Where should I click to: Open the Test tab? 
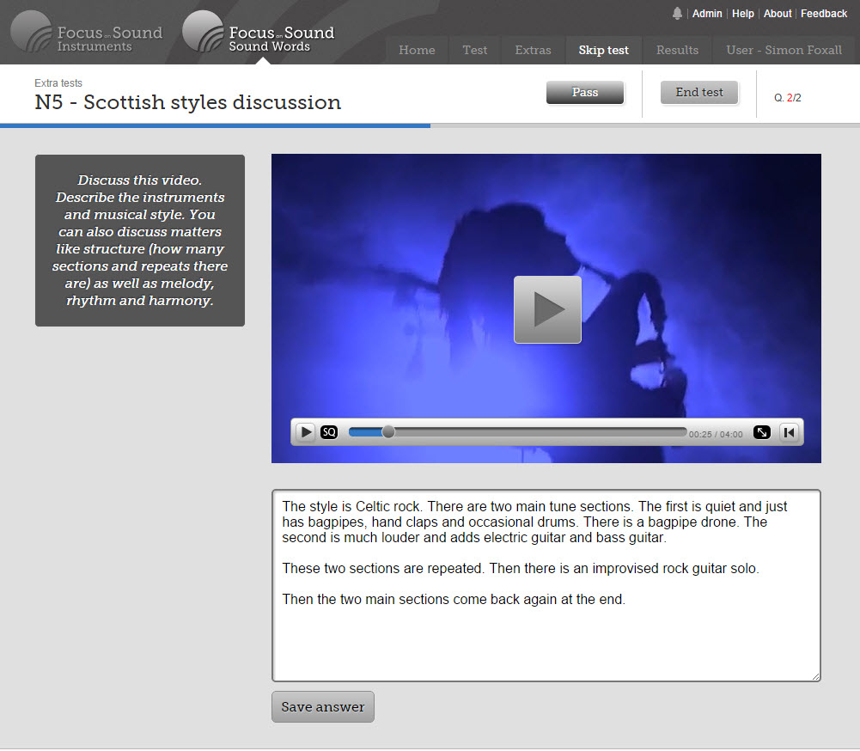(474, 50)
